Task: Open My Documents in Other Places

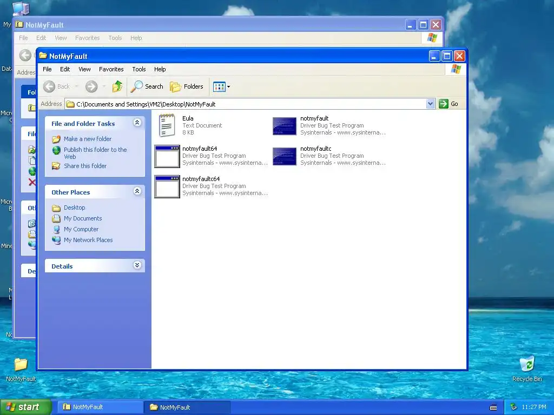Action: [83, 218]
